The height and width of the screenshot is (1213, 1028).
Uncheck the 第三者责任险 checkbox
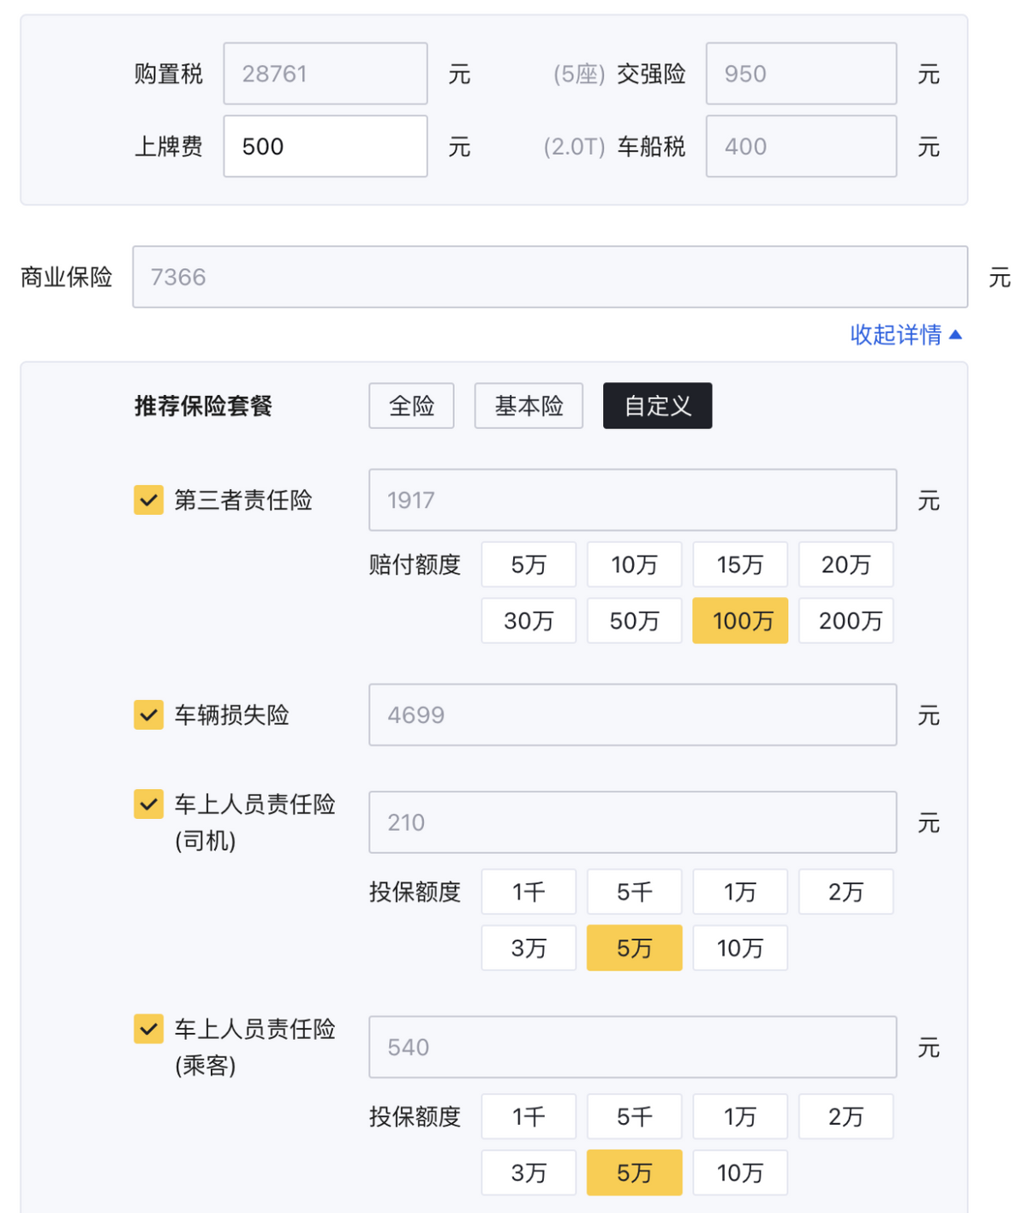coord(148,500)
